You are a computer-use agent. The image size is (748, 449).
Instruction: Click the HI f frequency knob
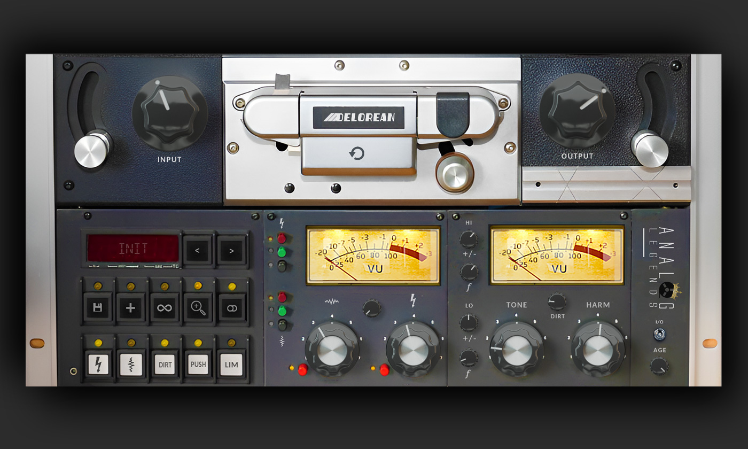point(469,272)
